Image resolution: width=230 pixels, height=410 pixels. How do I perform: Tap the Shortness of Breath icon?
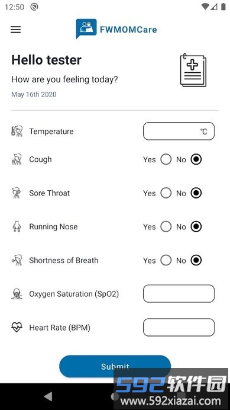coord(17,260)
